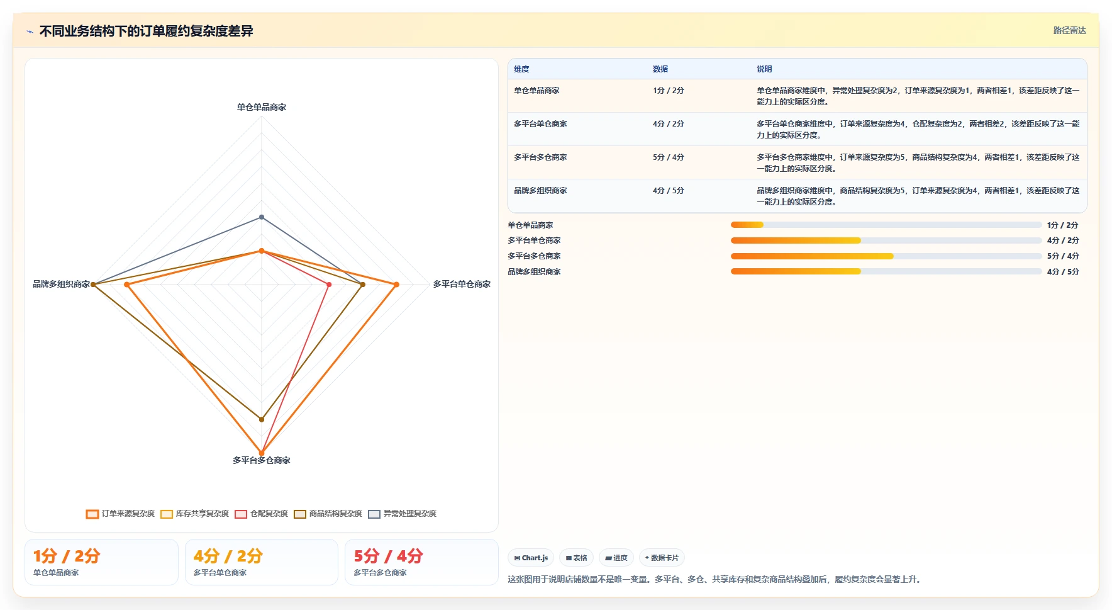Click the 商品结构复杂度 legend label
The width and height of the screenshot is (1112, 610).
click(x=336, y=514)
